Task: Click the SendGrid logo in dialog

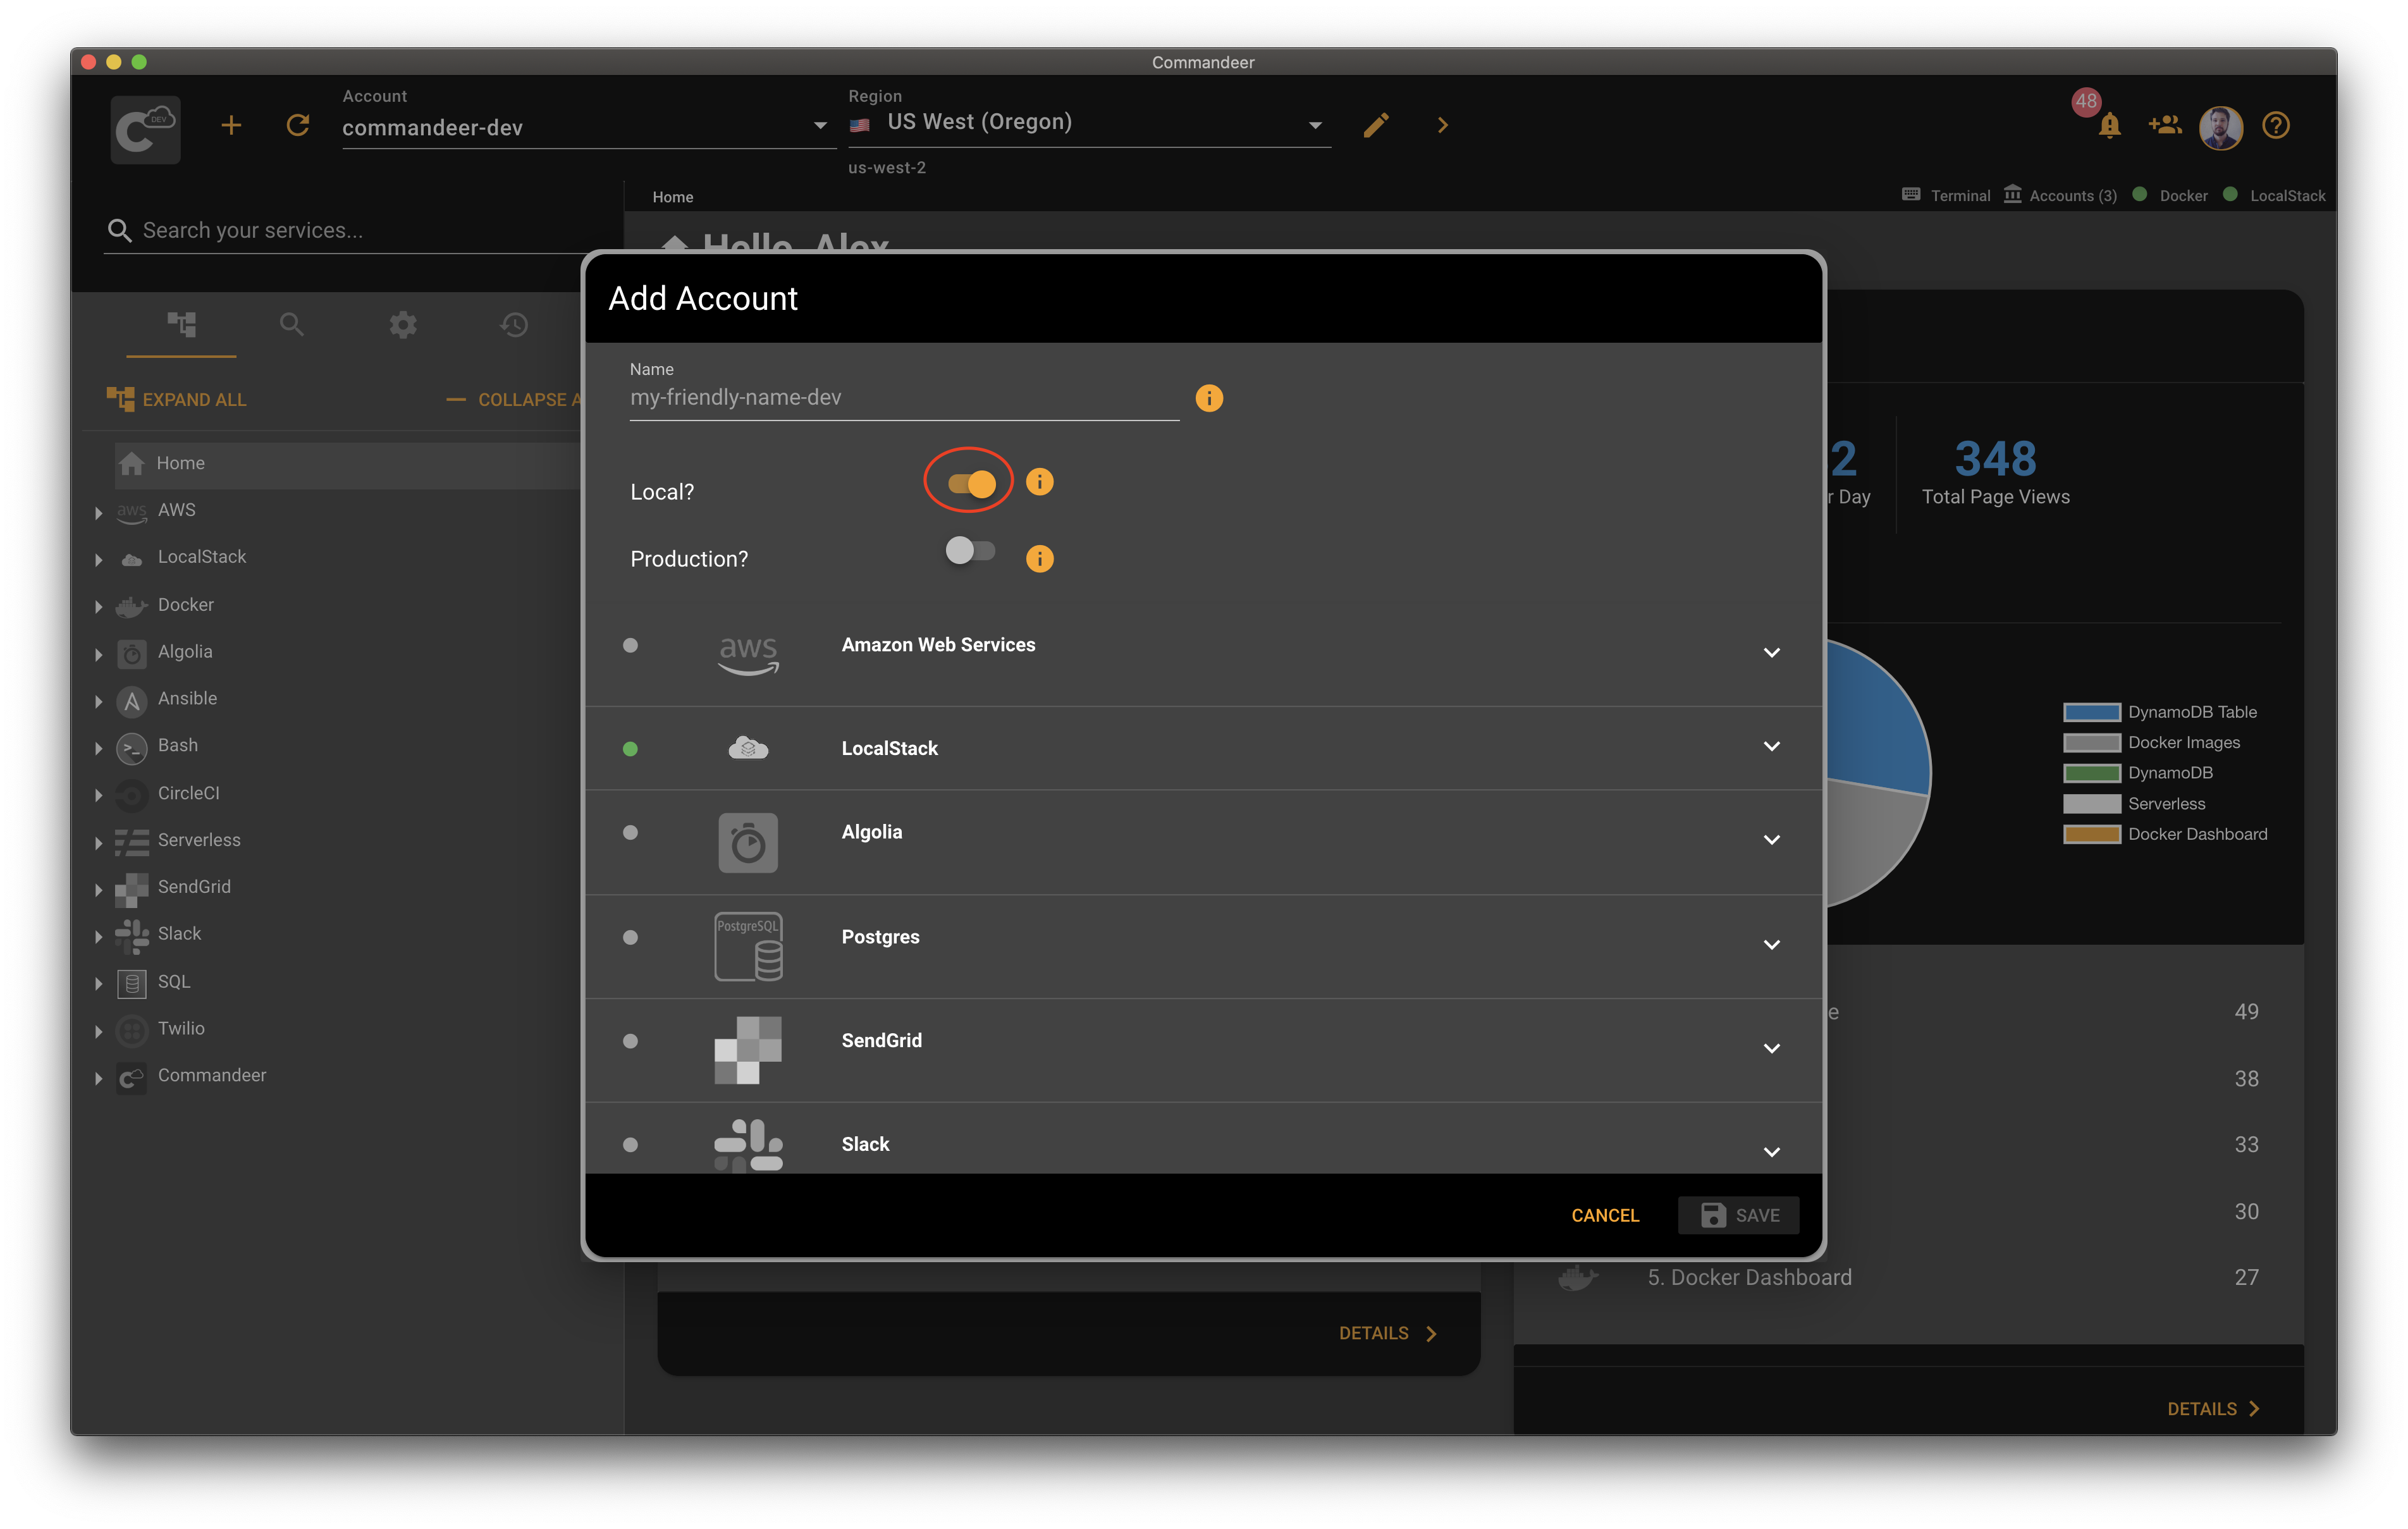Action: click(748, 1050)
